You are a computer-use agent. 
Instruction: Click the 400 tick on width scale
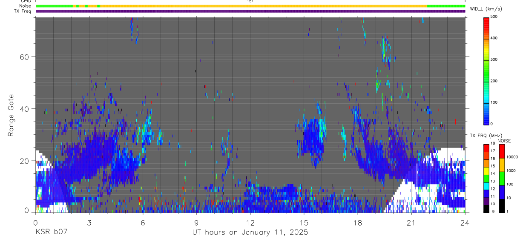point(494,38)
